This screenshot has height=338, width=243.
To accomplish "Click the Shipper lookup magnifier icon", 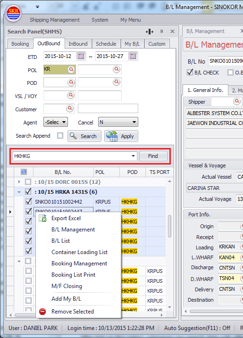I will [x=237, y=101].
